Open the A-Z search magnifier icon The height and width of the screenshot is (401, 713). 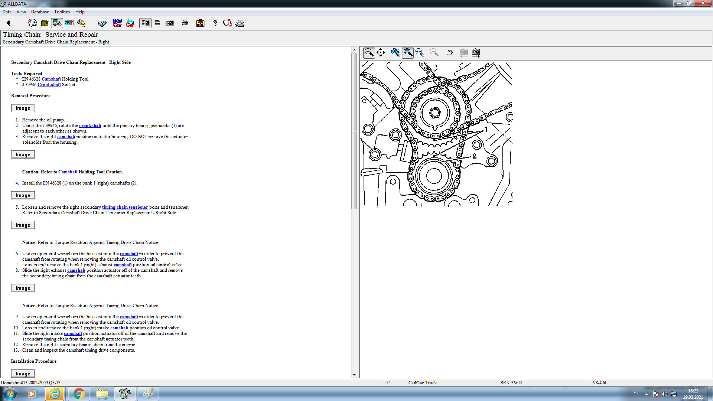coord(227,23)
